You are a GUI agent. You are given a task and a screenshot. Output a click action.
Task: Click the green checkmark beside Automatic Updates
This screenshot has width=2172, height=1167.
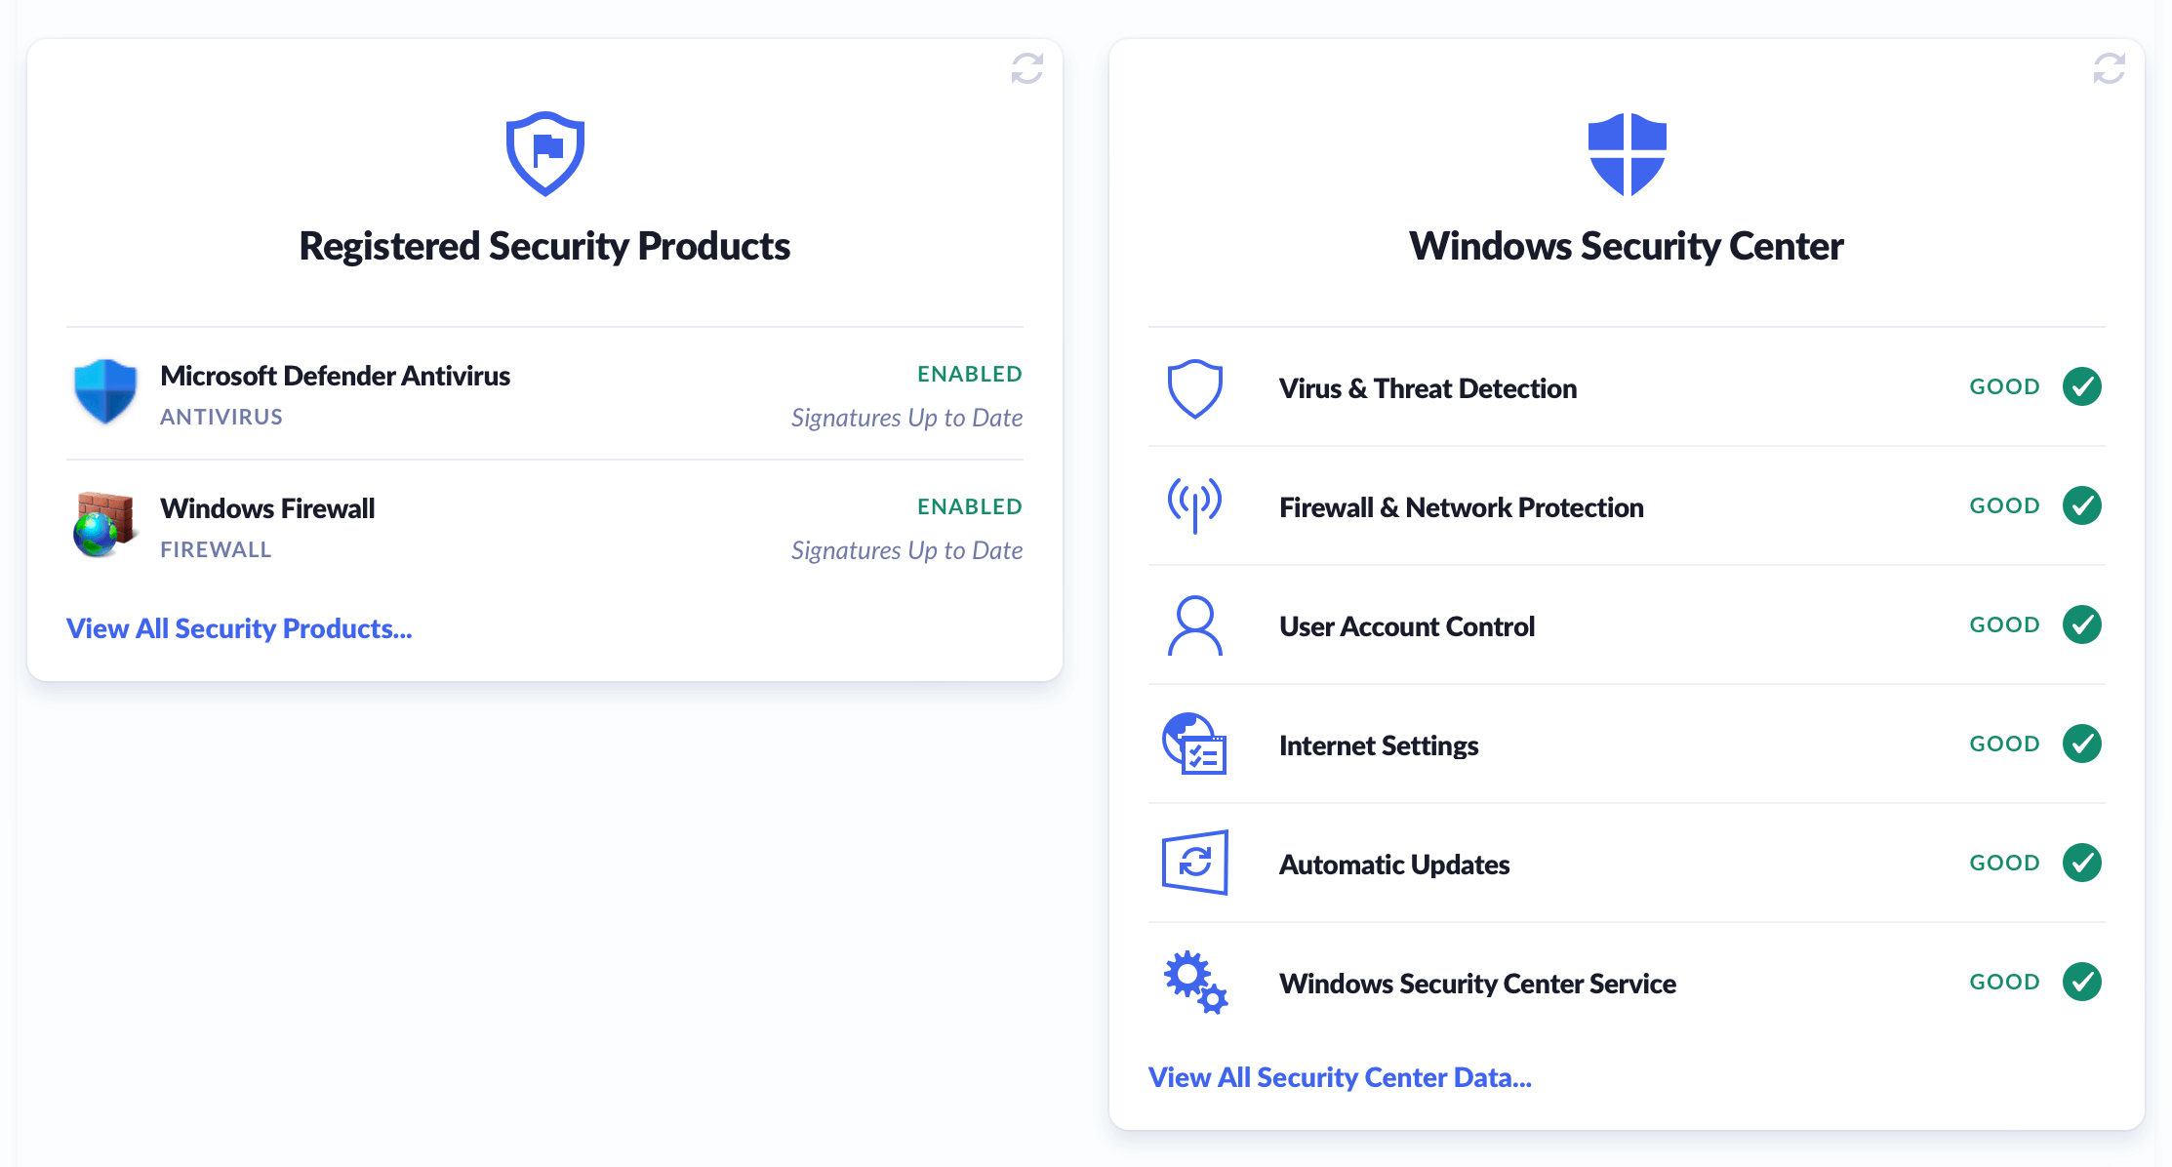pyautogui.click(x=2081, y=863)
